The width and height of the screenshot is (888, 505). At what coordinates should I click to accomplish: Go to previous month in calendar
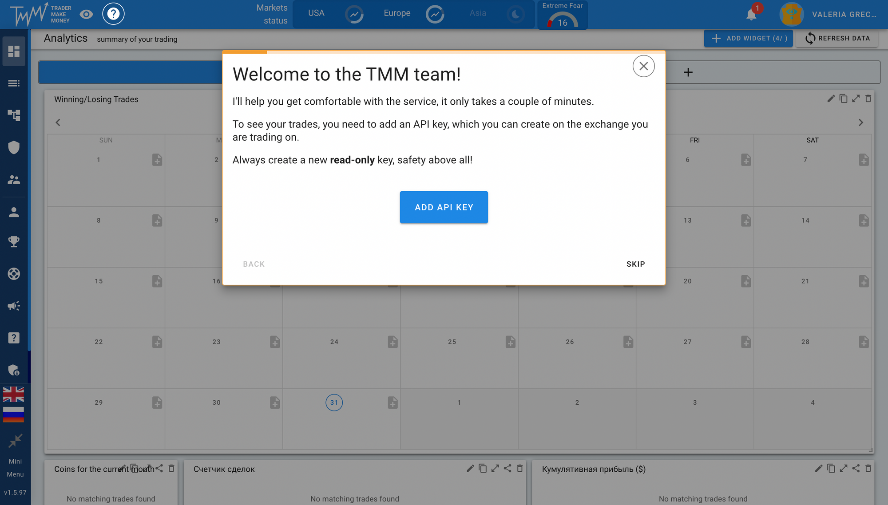click(x=58, y=122)
